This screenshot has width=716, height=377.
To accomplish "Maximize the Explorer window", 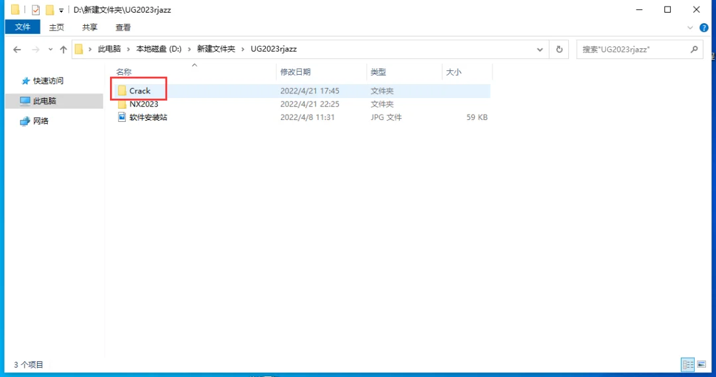I will click(668, 9).
